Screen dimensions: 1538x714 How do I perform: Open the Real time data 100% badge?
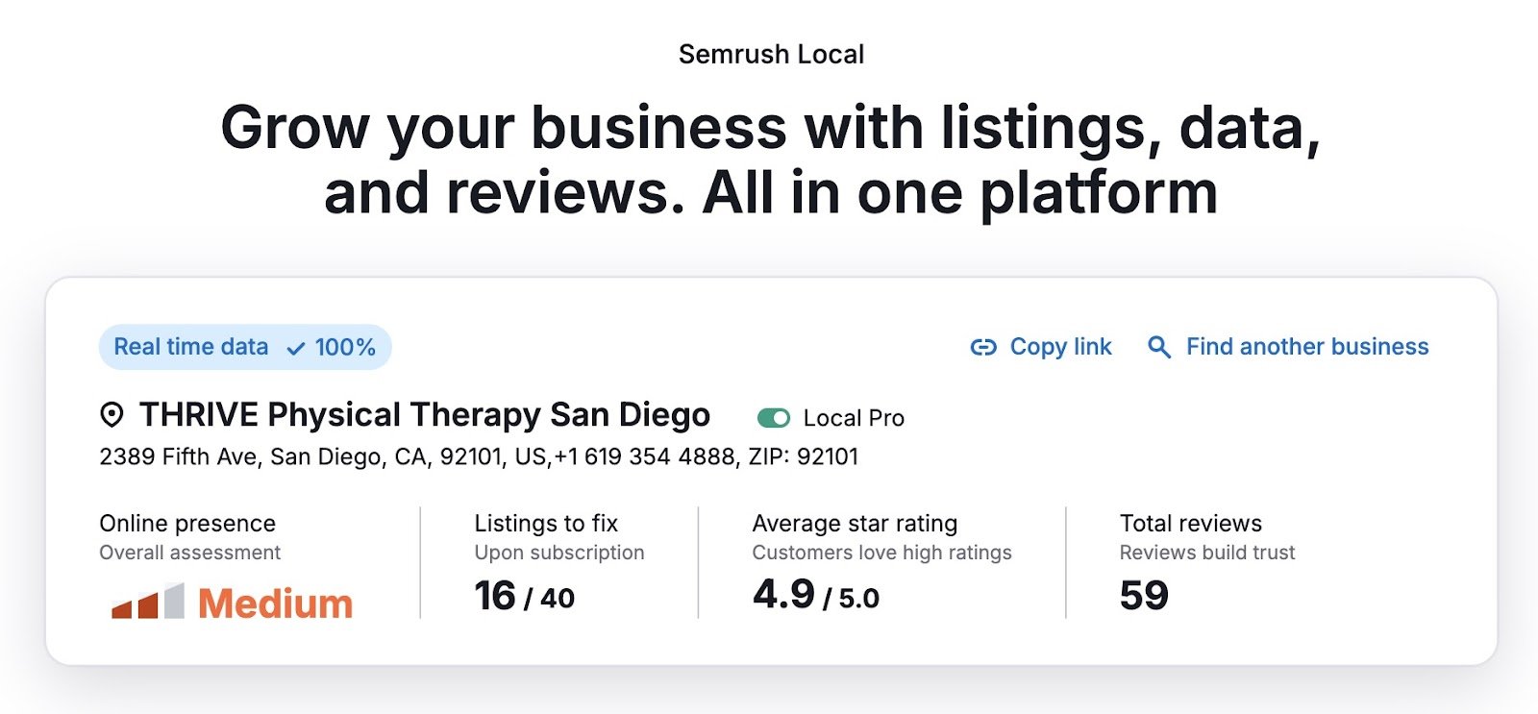(244, 348)
